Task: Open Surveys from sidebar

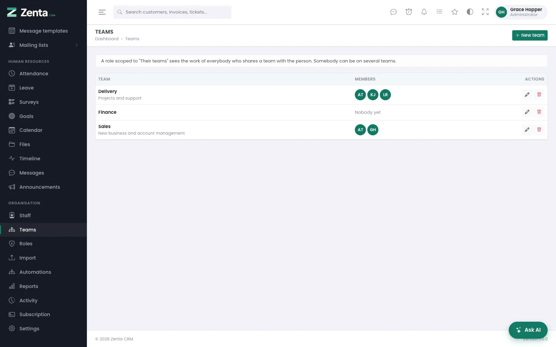Action: 43,102
